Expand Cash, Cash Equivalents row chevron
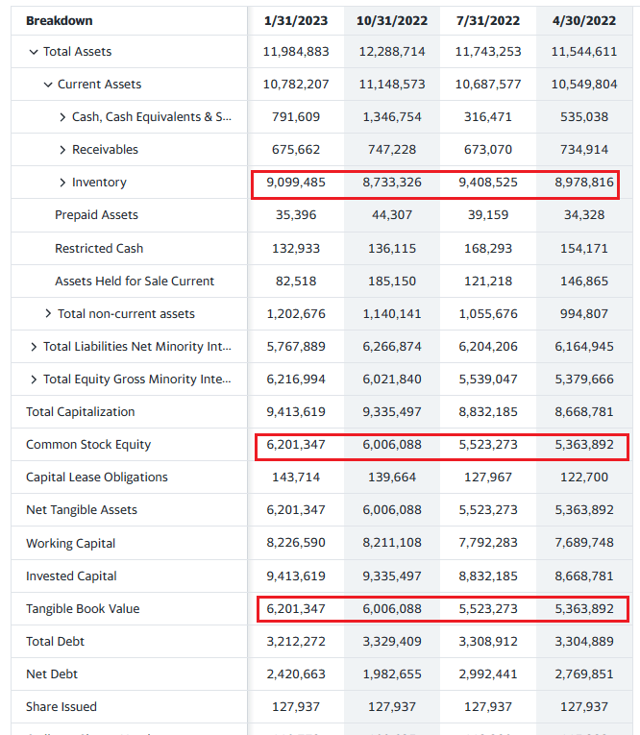The height and width of the screenshot is (735, 640). (62, 117)
